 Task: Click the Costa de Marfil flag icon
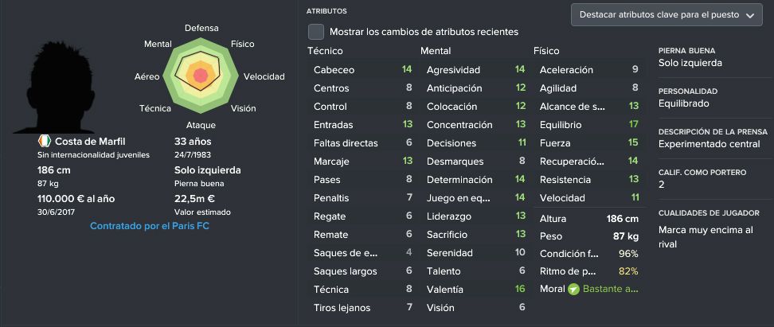[x=45, y=141]
